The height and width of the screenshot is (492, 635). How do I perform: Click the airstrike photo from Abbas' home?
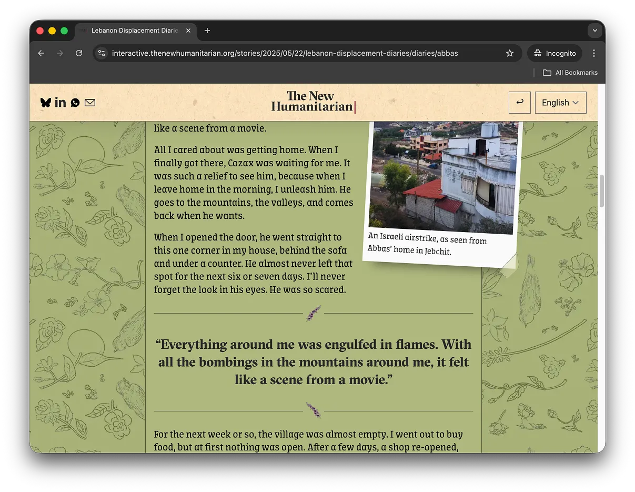443,176
